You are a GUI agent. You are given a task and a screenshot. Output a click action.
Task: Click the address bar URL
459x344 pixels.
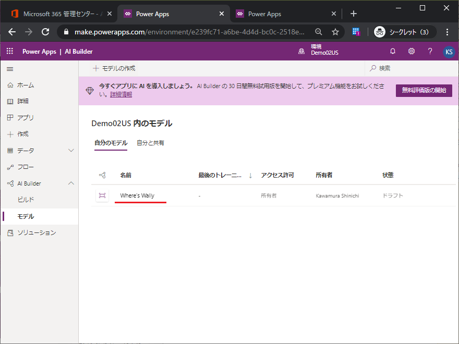(189, 32)
